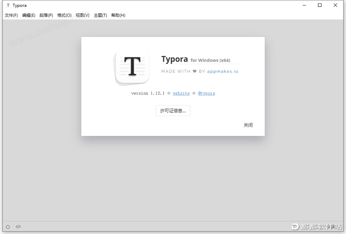The width and height of the screenshot is (346, 234).
Task: Open the 编辑(E) menu
Action: pyautogui.click(x=29, y=15)
